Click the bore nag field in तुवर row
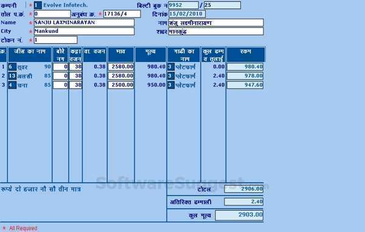This screenshot has width=365, height=232. [x=60, y=67]
